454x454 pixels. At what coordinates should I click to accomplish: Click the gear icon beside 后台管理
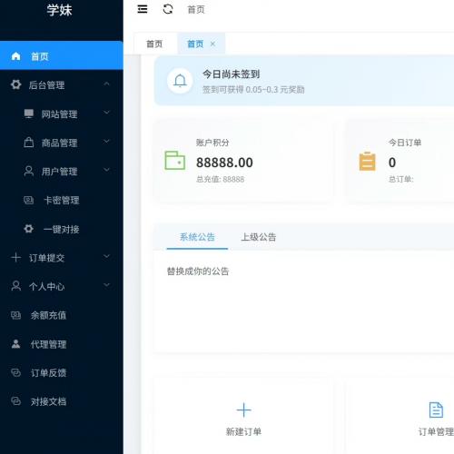tap(15, 84)
